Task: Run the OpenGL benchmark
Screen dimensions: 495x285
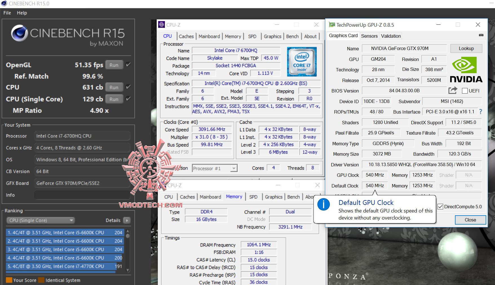Action: click(x=114, y=65)
